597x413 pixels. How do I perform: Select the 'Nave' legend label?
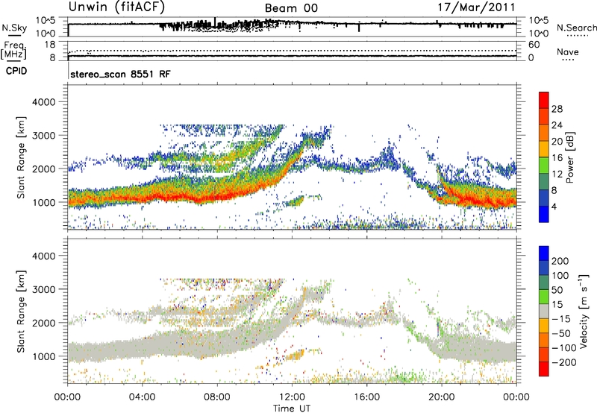568,51
